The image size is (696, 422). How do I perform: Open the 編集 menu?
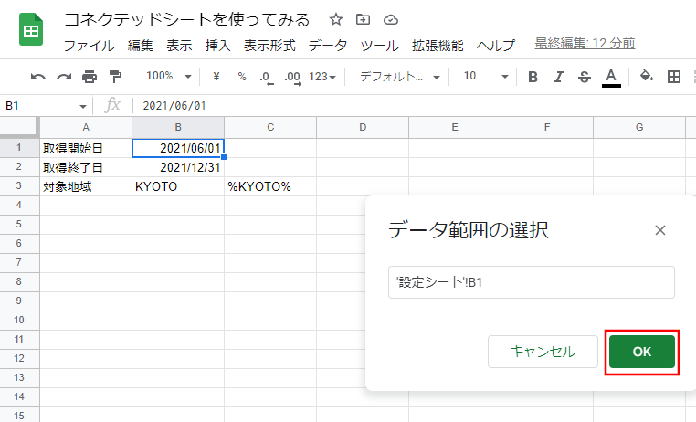click(x=141, y=46)
